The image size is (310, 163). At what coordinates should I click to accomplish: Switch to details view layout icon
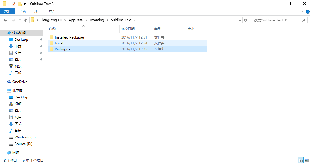pyautogui.click(x=301, y=160)
